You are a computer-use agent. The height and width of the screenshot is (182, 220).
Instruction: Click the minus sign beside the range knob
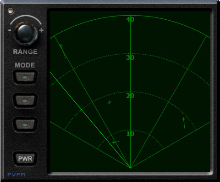coord(10,30)
